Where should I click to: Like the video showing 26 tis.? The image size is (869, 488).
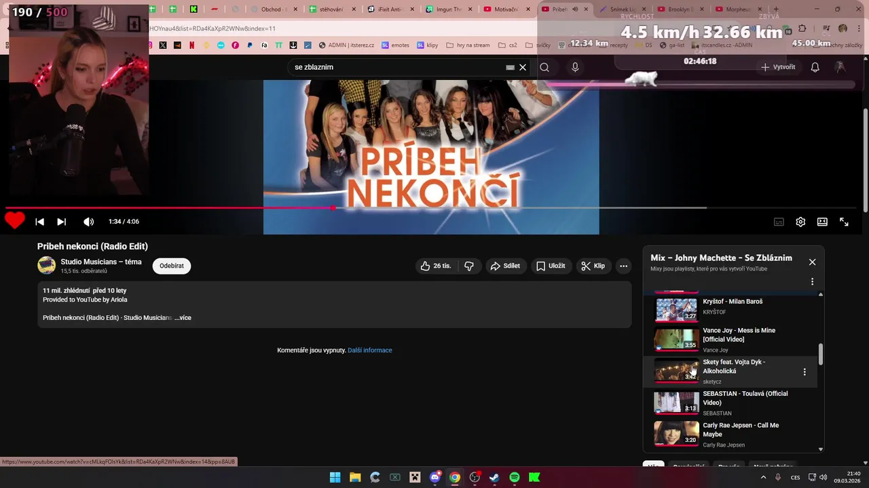pyautogui.click(x=436, y=266)
